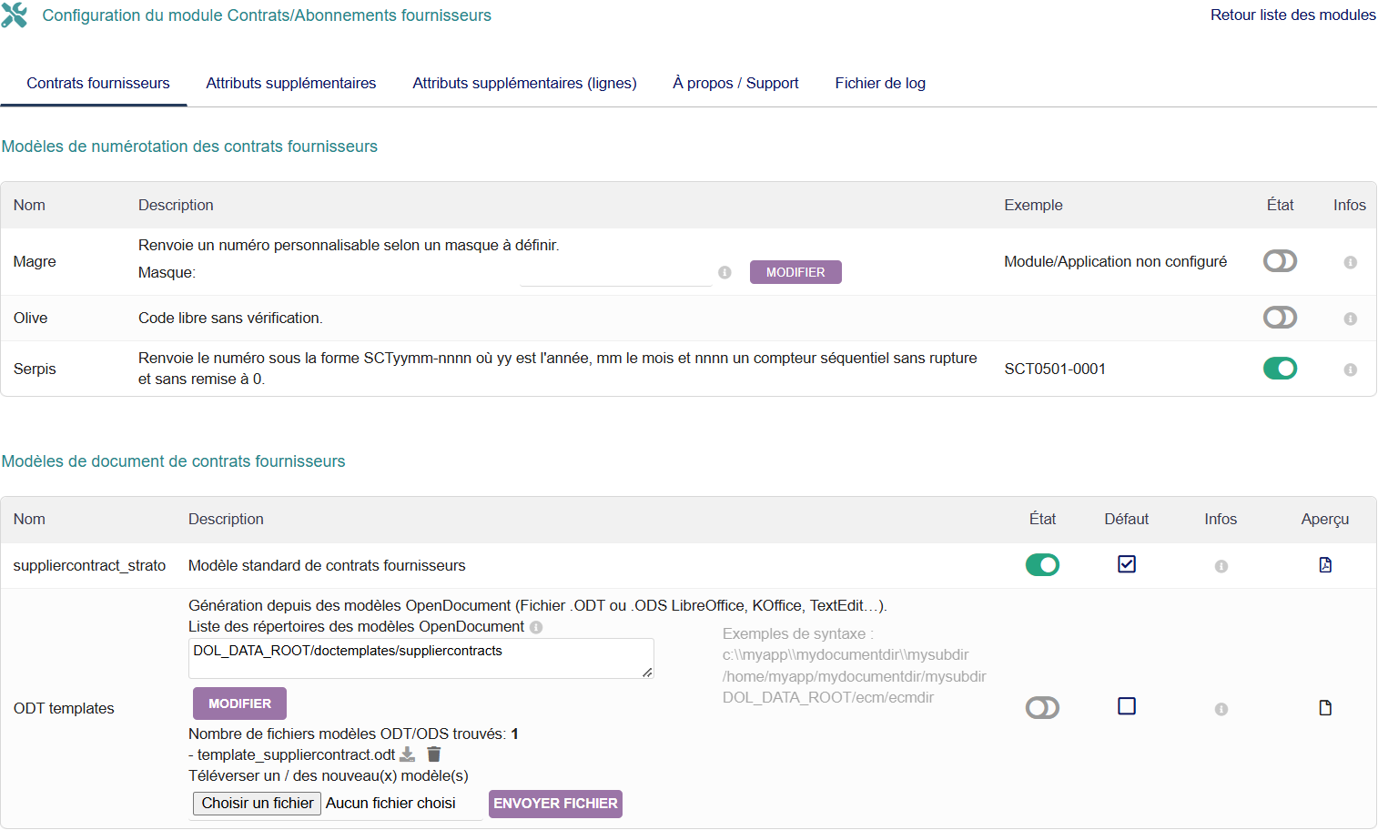Click the preview icon for ODT templates

tap(1324, 708)
